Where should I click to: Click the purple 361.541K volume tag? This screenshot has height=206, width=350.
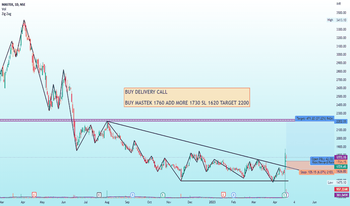341,195
